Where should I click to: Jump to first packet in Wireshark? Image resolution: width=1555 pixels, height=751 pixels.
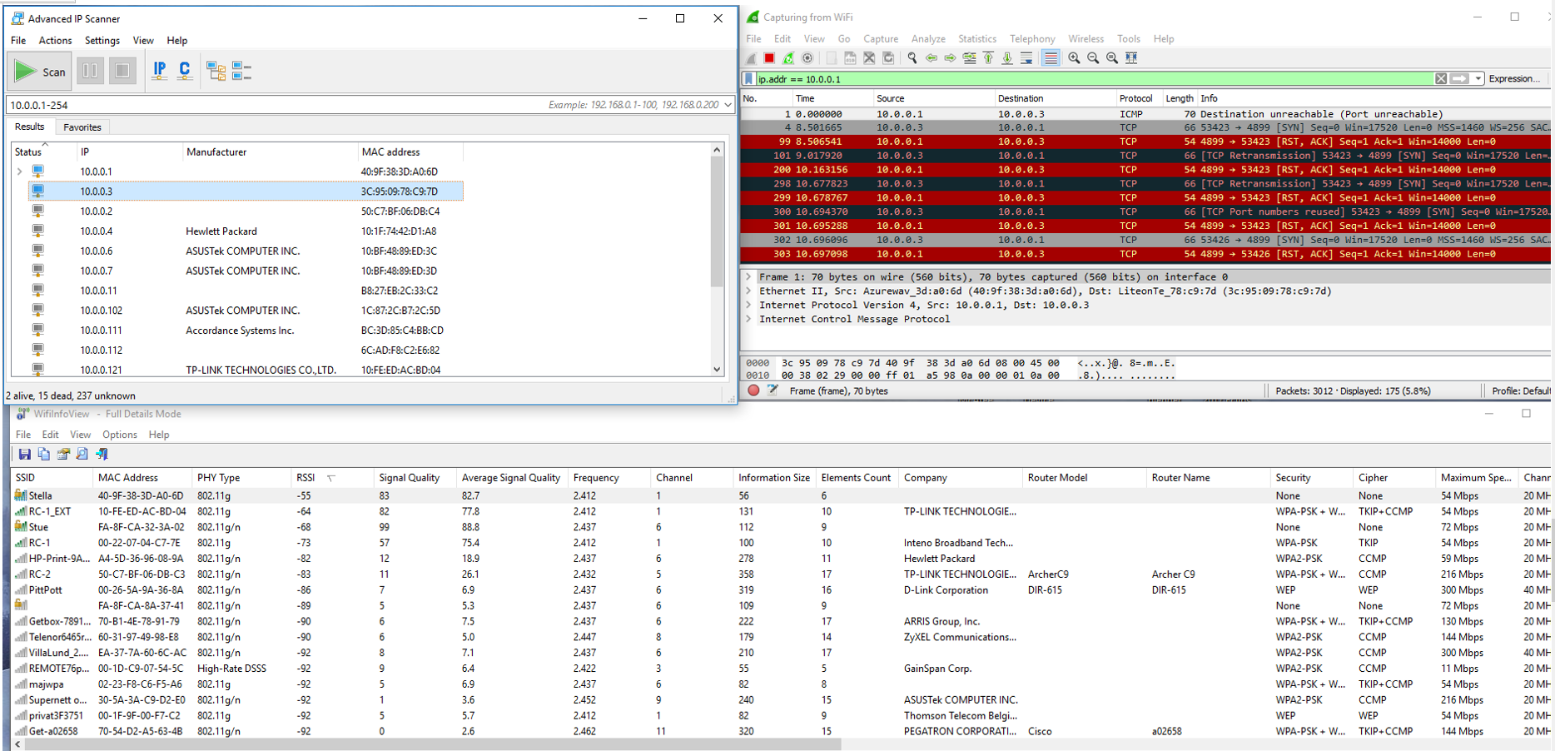pos(989,58)
